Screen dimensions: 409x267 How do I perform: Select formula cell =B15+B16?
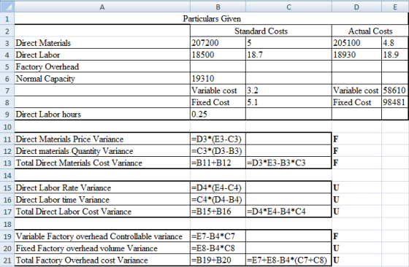click(218, 212)
